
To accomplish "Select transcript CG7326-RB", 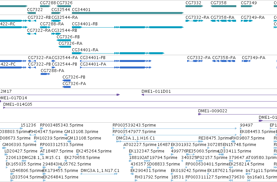I will (x=64, y=40).
